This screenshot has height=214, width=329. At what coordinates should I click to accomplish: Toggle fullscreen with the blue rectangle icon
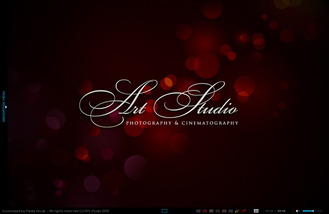coord(164,211)
